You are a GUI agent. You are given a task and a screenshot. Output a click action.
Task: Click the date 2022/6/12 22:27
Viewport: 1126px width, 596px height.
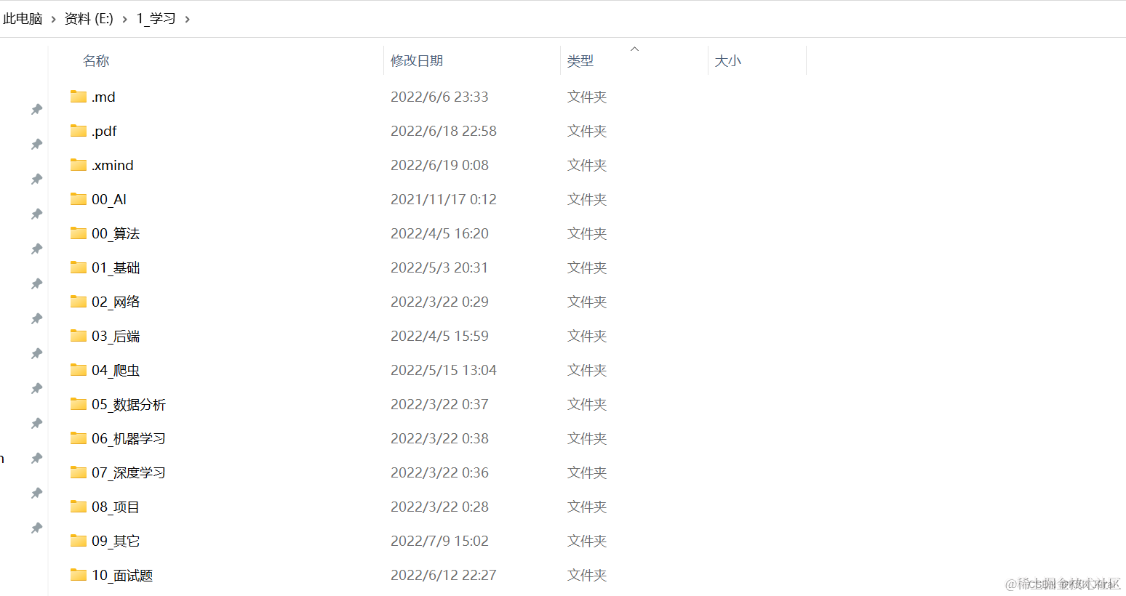[x=444, y=576]
